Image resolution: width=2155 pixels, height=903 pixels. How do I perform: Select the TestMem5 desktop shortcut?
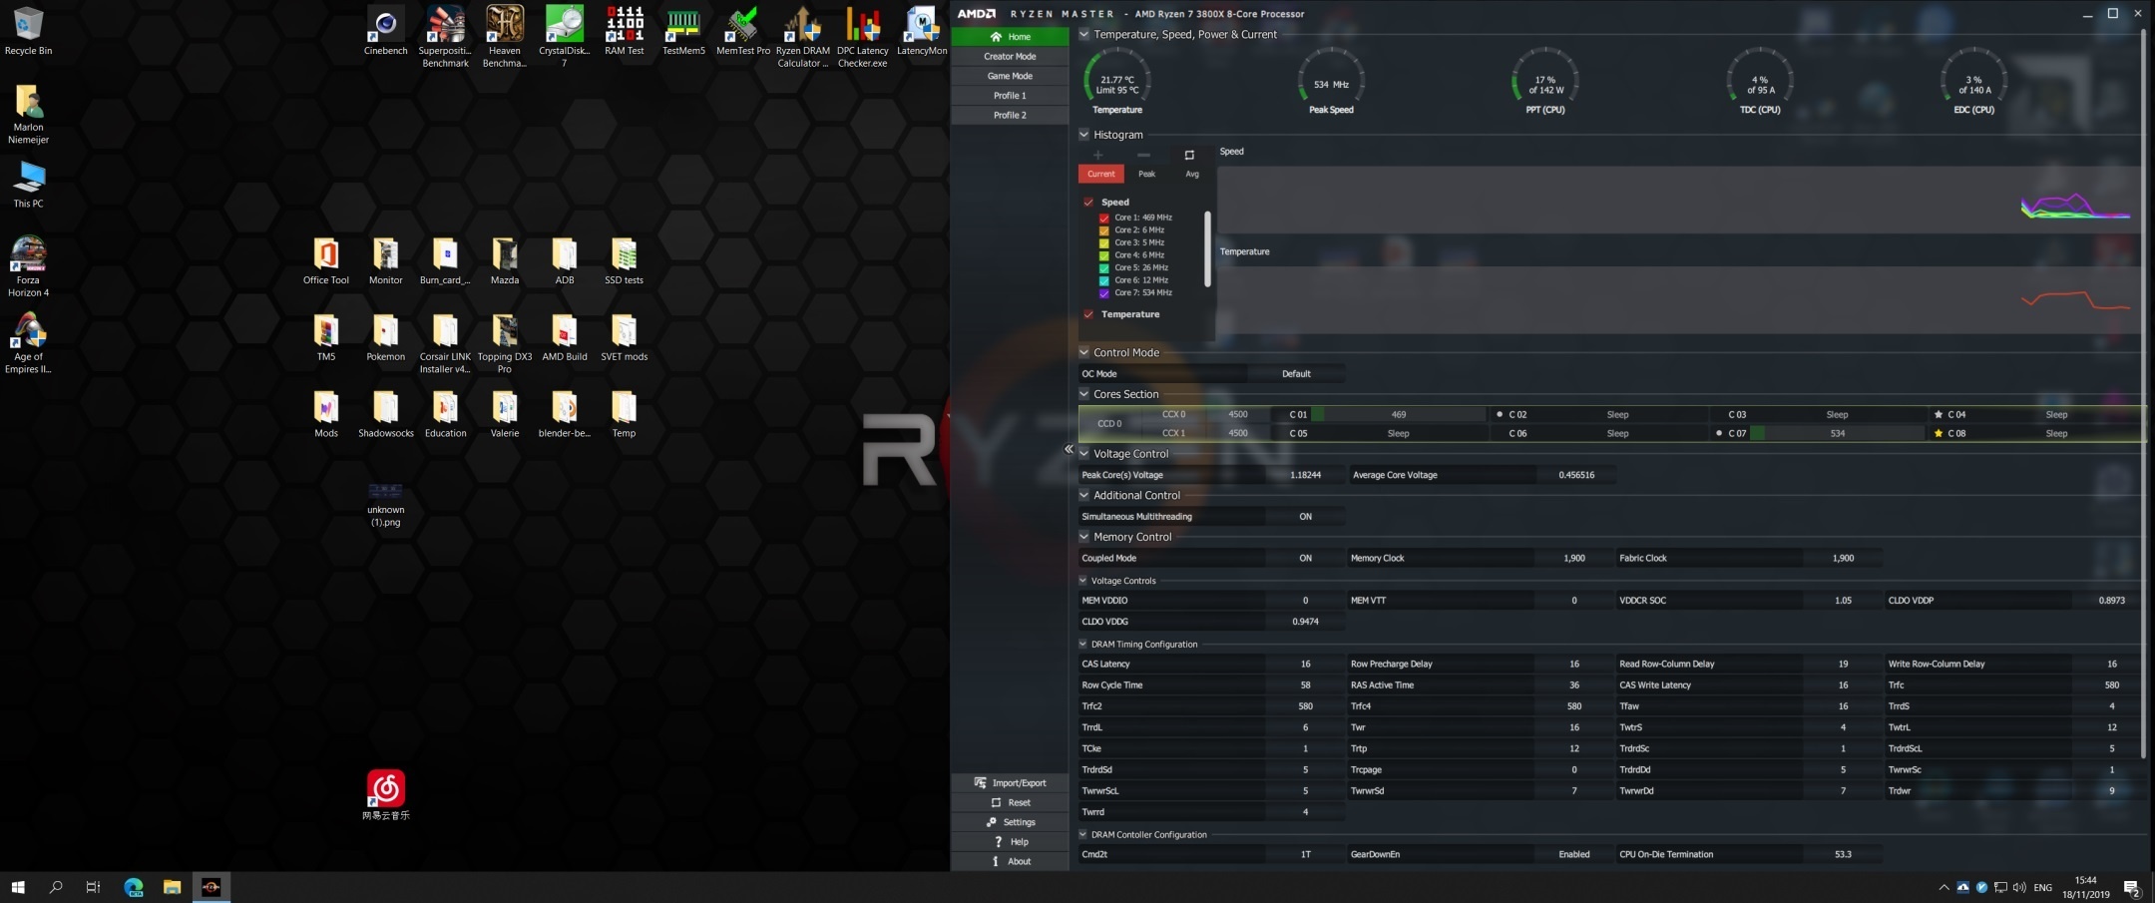(x=683, y=32)
